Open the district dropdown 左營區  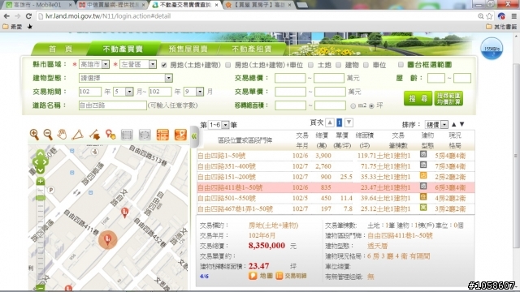pos(138,64)
